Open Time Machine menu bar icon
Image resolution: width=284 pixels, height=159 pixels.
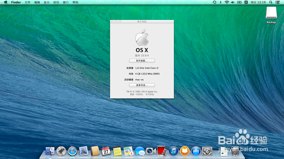(x=214, y=2)
